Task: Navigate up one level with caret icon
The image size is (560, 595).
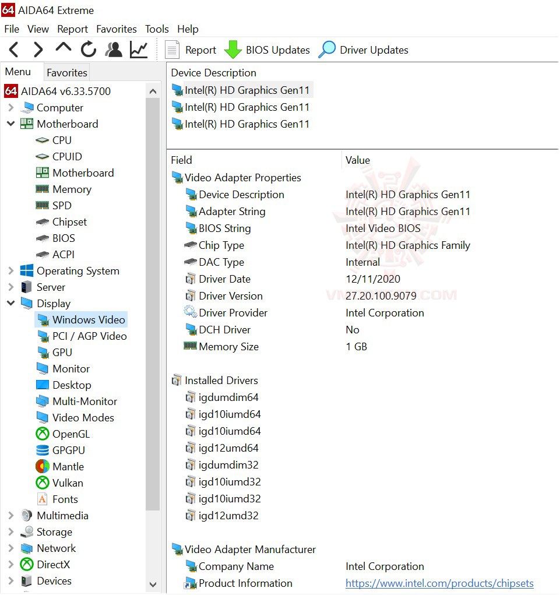Action: pos(63,47)
